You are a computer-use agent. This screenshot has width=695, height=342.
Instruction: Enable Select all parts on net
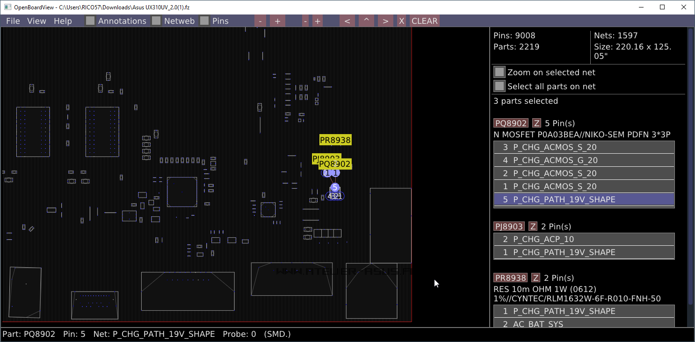[x=500, y=86]
